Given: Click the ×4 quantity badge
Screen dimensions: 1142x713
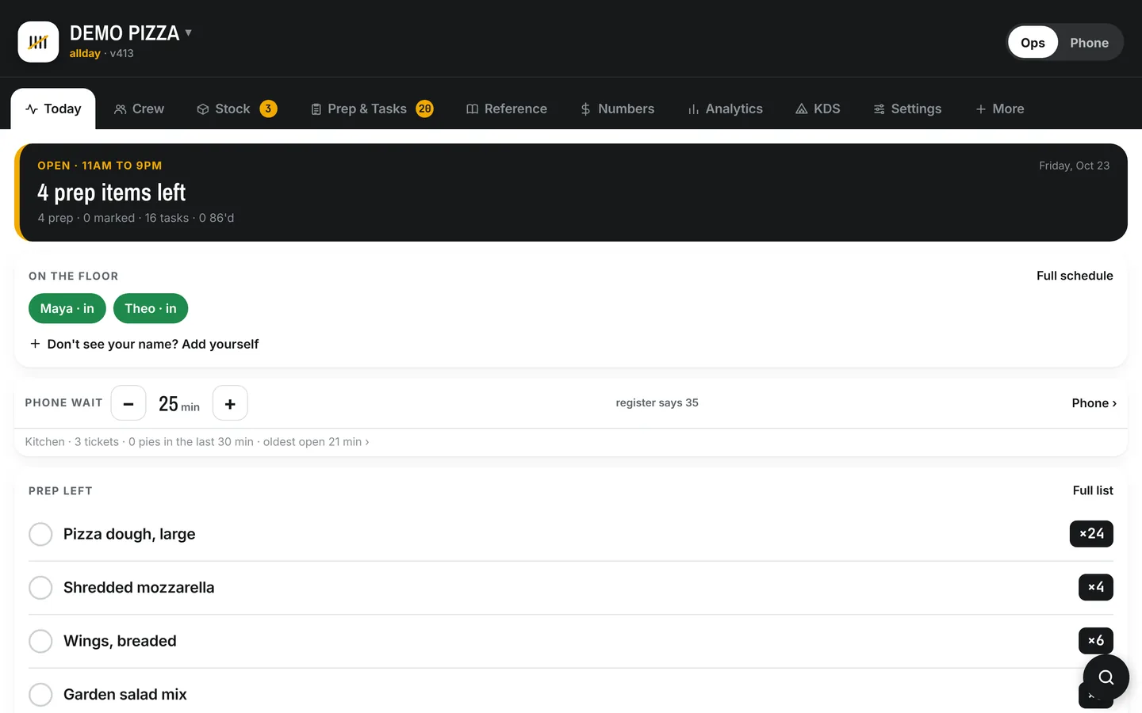Looking at the screenshot, I should coord(1096,587).
